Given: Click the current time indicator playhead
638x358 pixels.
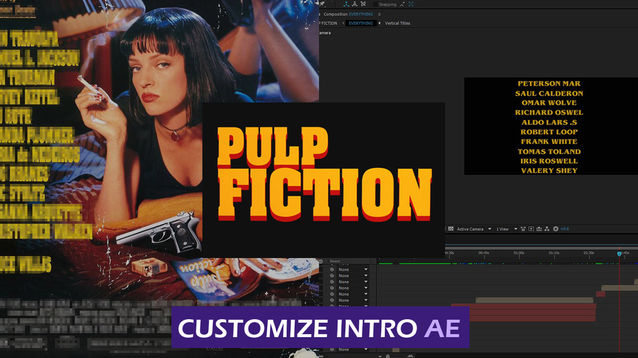Looking at the screenshot, I should pos(620,254).
